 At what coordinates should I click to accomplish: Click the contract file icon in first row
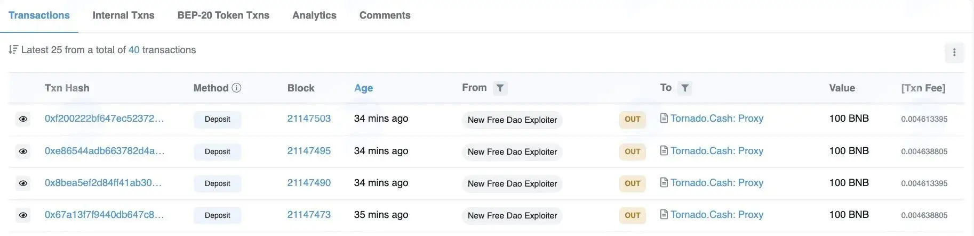664,118
